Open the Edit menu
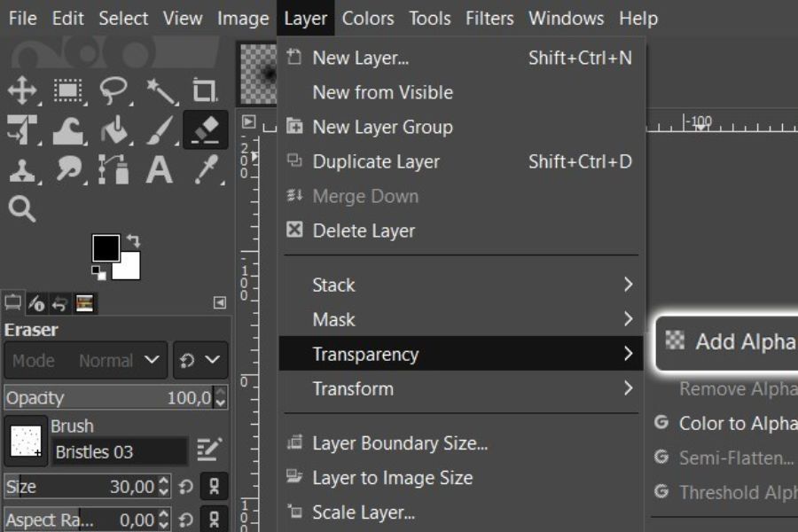798x532 pixels. (x=67, y=19)
